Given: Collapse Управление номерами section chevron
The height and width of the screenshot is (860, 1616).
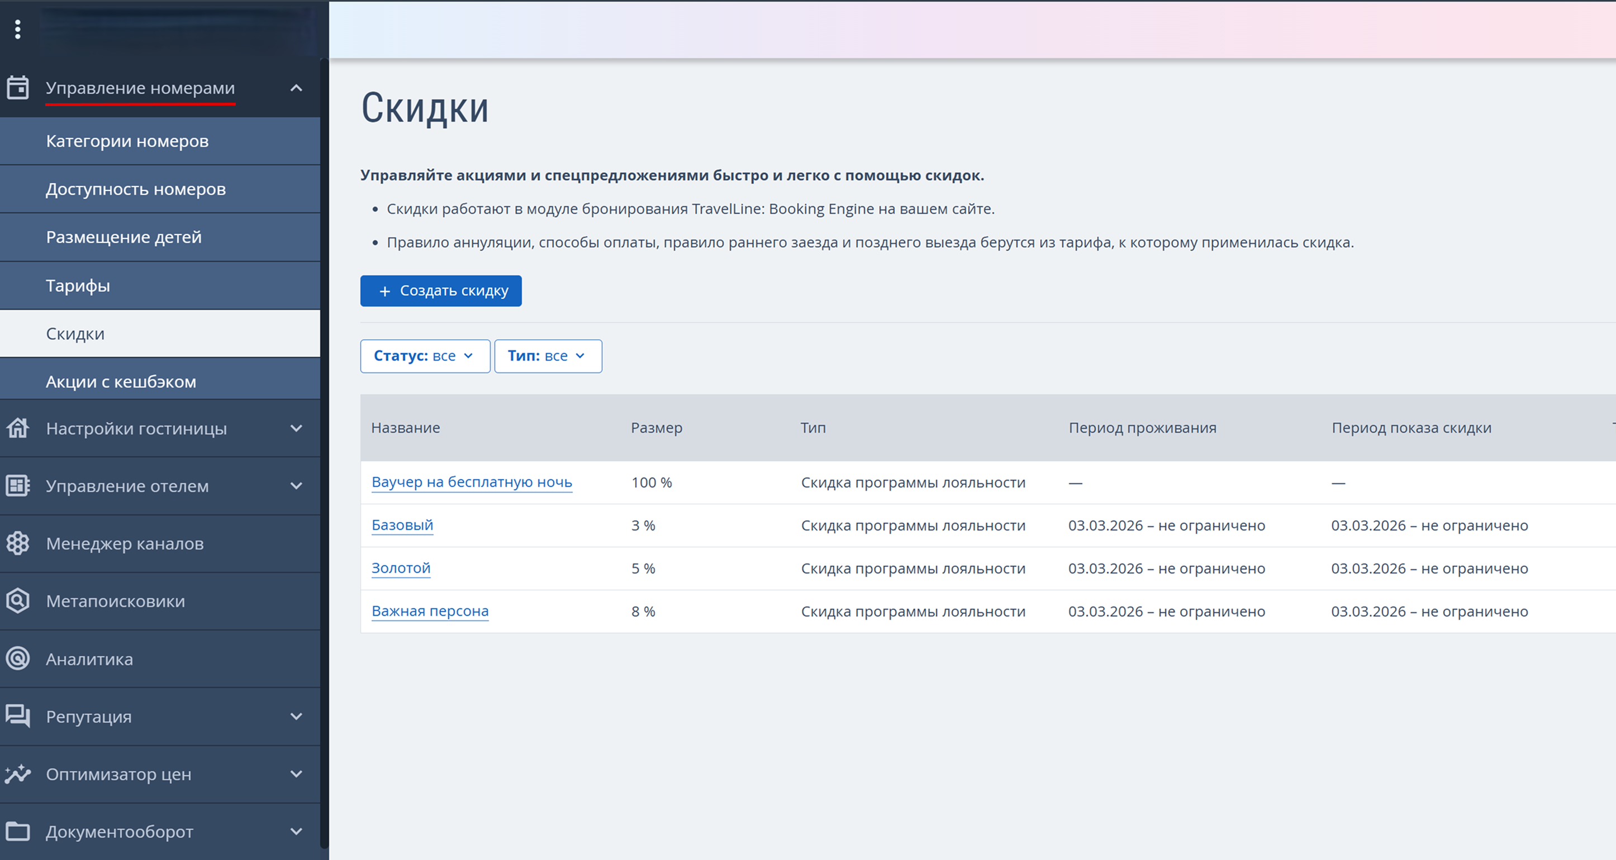Looking at the screenshot, I should click(x=296, y=88).
